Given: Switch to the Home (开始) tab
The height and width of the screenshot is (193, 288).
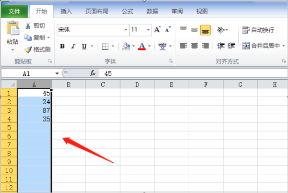Looking at the screenshot, I should coord(41,12).
